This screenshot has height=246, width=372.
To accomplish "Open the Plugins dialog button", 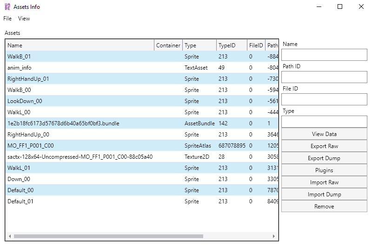I will point(324,170).
